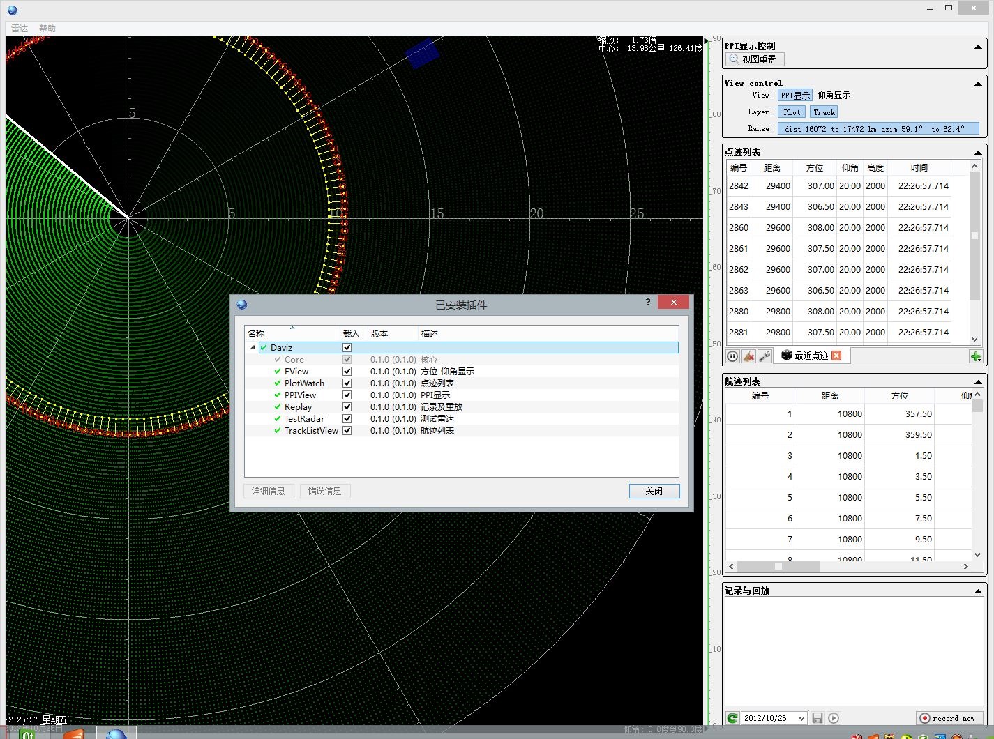Select the radar globe taskbar icon
994x739 pixels.
[116, 733]
